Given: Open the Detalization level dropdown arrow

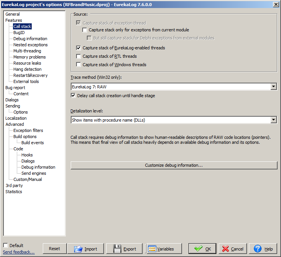Looking at the screenshot, I should pos(273,120).
